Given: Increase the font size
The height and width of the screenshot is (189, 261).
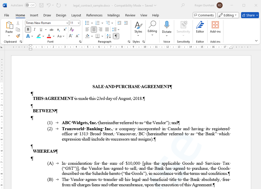Looking at the screenshot, I should coord(71,36).
